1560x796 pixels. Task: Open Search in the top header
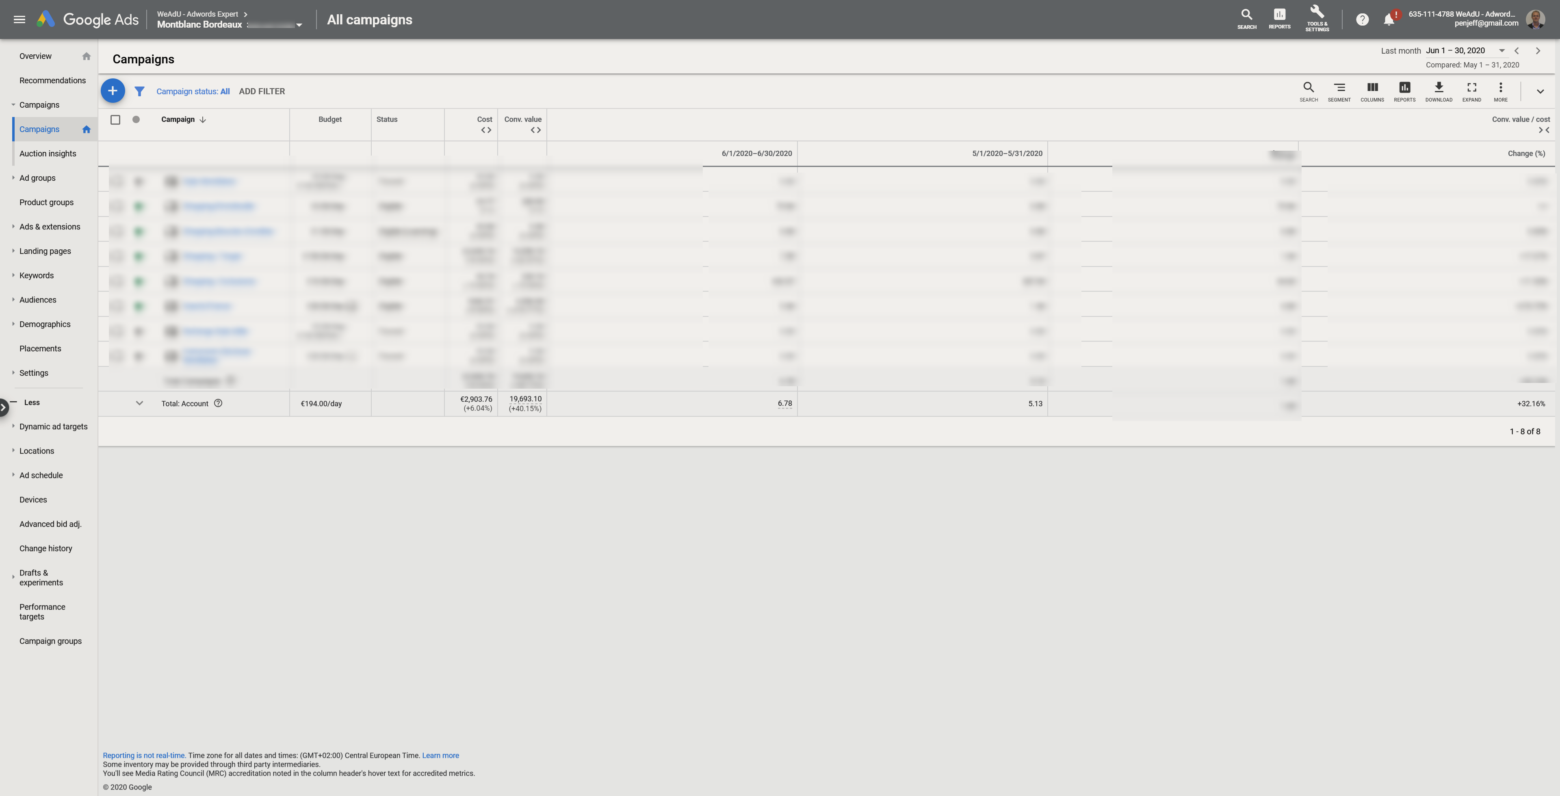click(x=1246, y=19)
